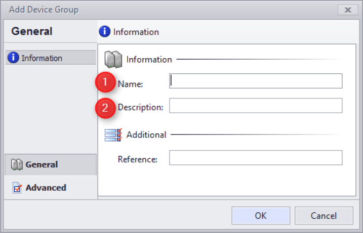Close the dialog using the X button
The width and height of the screenshot is (363, 233).
tap(347, 10)
